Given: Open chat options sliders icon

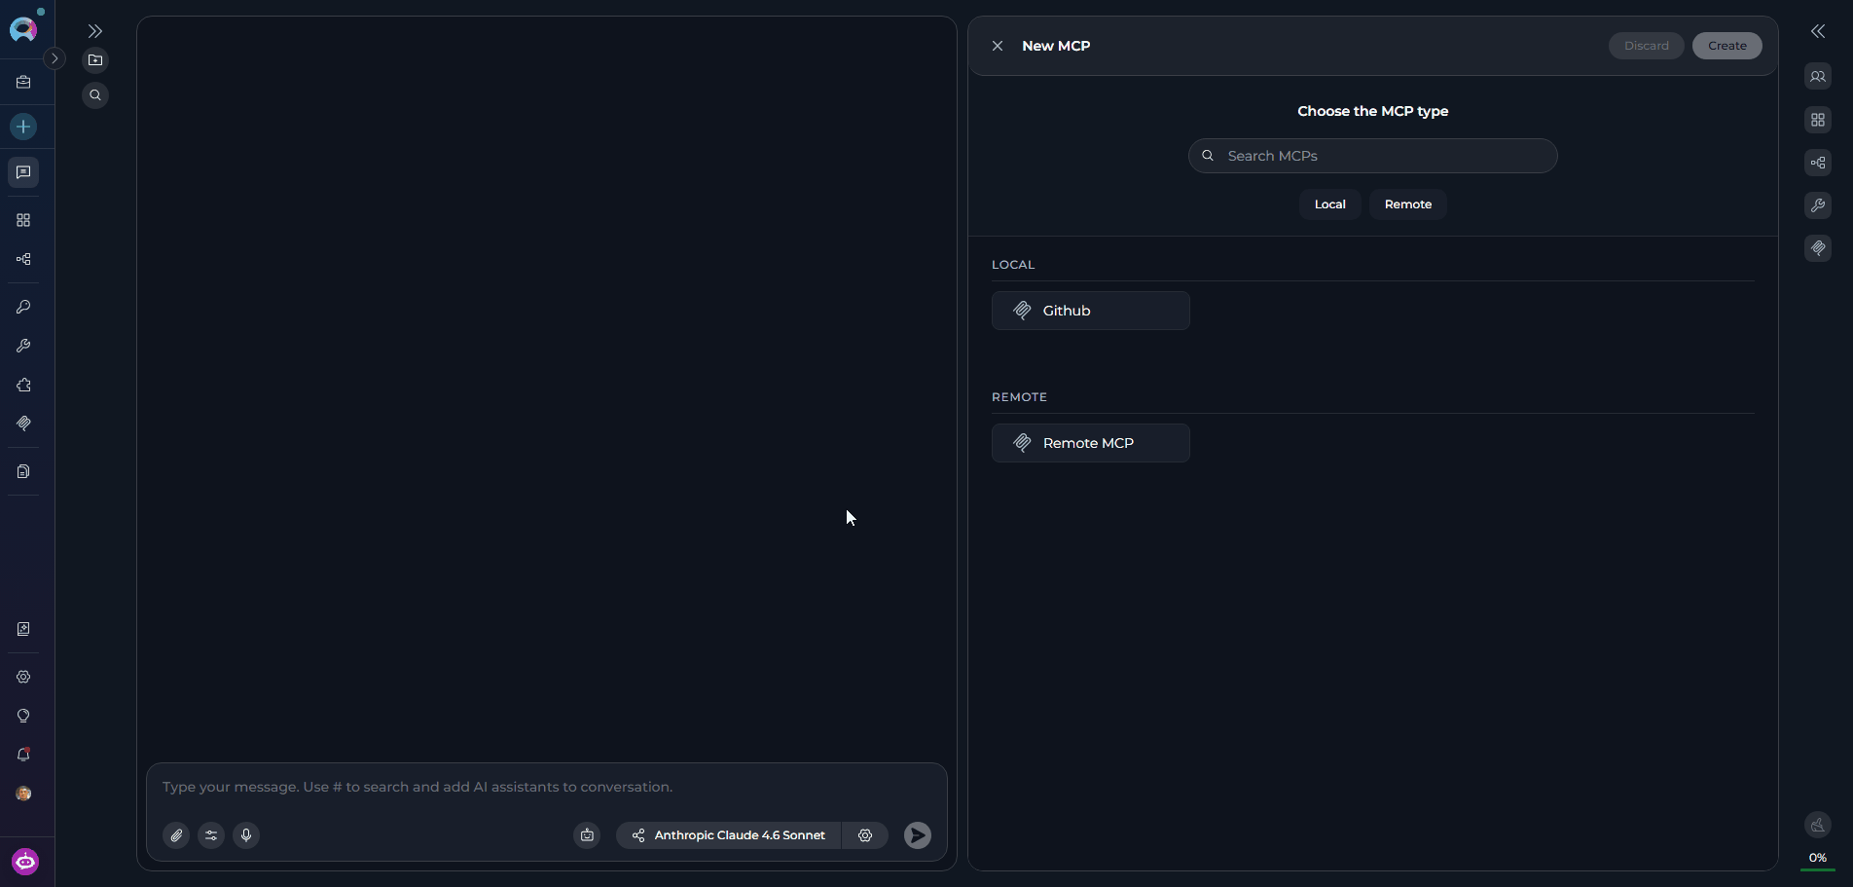Looking at the screenshot, I should pyautogui.click(x=211, y=835).
